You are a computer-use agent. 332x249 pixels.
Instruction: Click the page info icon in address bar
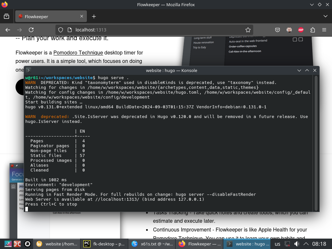[x=70, y=30]
